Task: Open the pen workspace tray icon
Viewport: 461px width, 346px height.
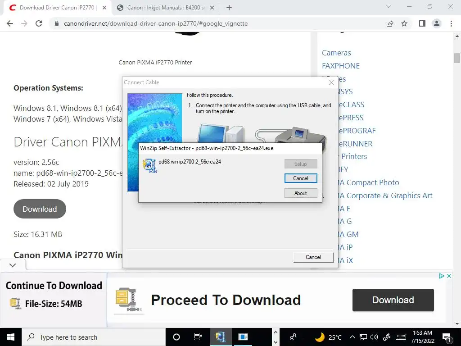Action: [x=387, y=337]
